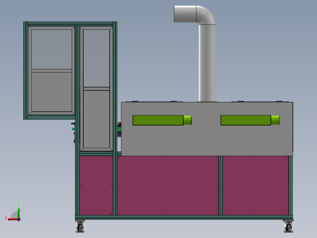Select the frame post between middle and right maroon panels

[221, 186]
